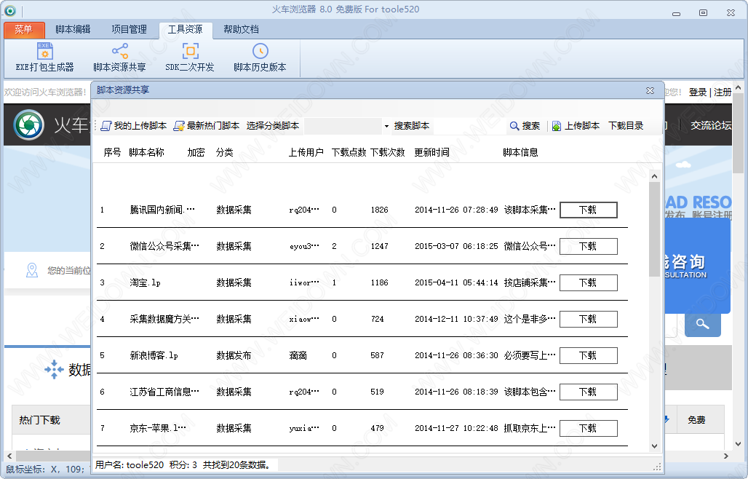Open SDK二次开发 tool icon
748x479 pixels.
coord(190,51)
